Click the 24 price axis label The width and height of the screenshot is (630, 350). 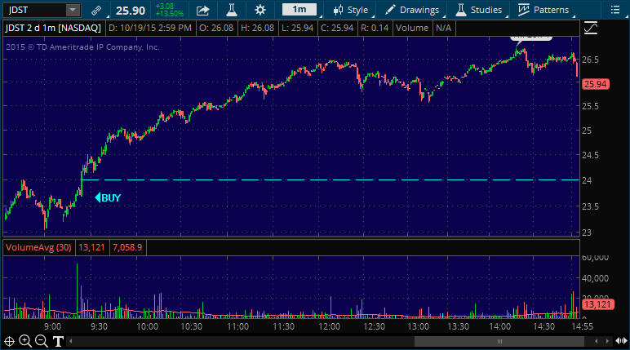click(x=587, y=180)
